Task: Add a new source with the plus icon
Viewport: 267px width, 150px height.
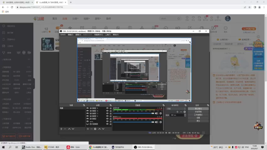Action: 88,129
